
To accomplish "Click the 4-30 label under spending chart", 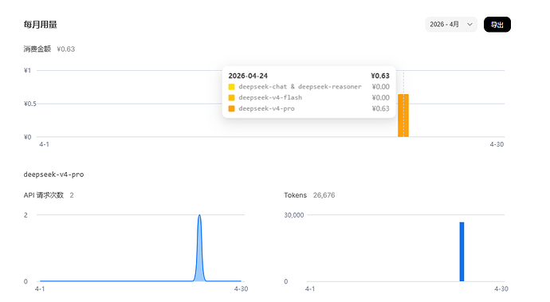I will [x=497, y=144].
